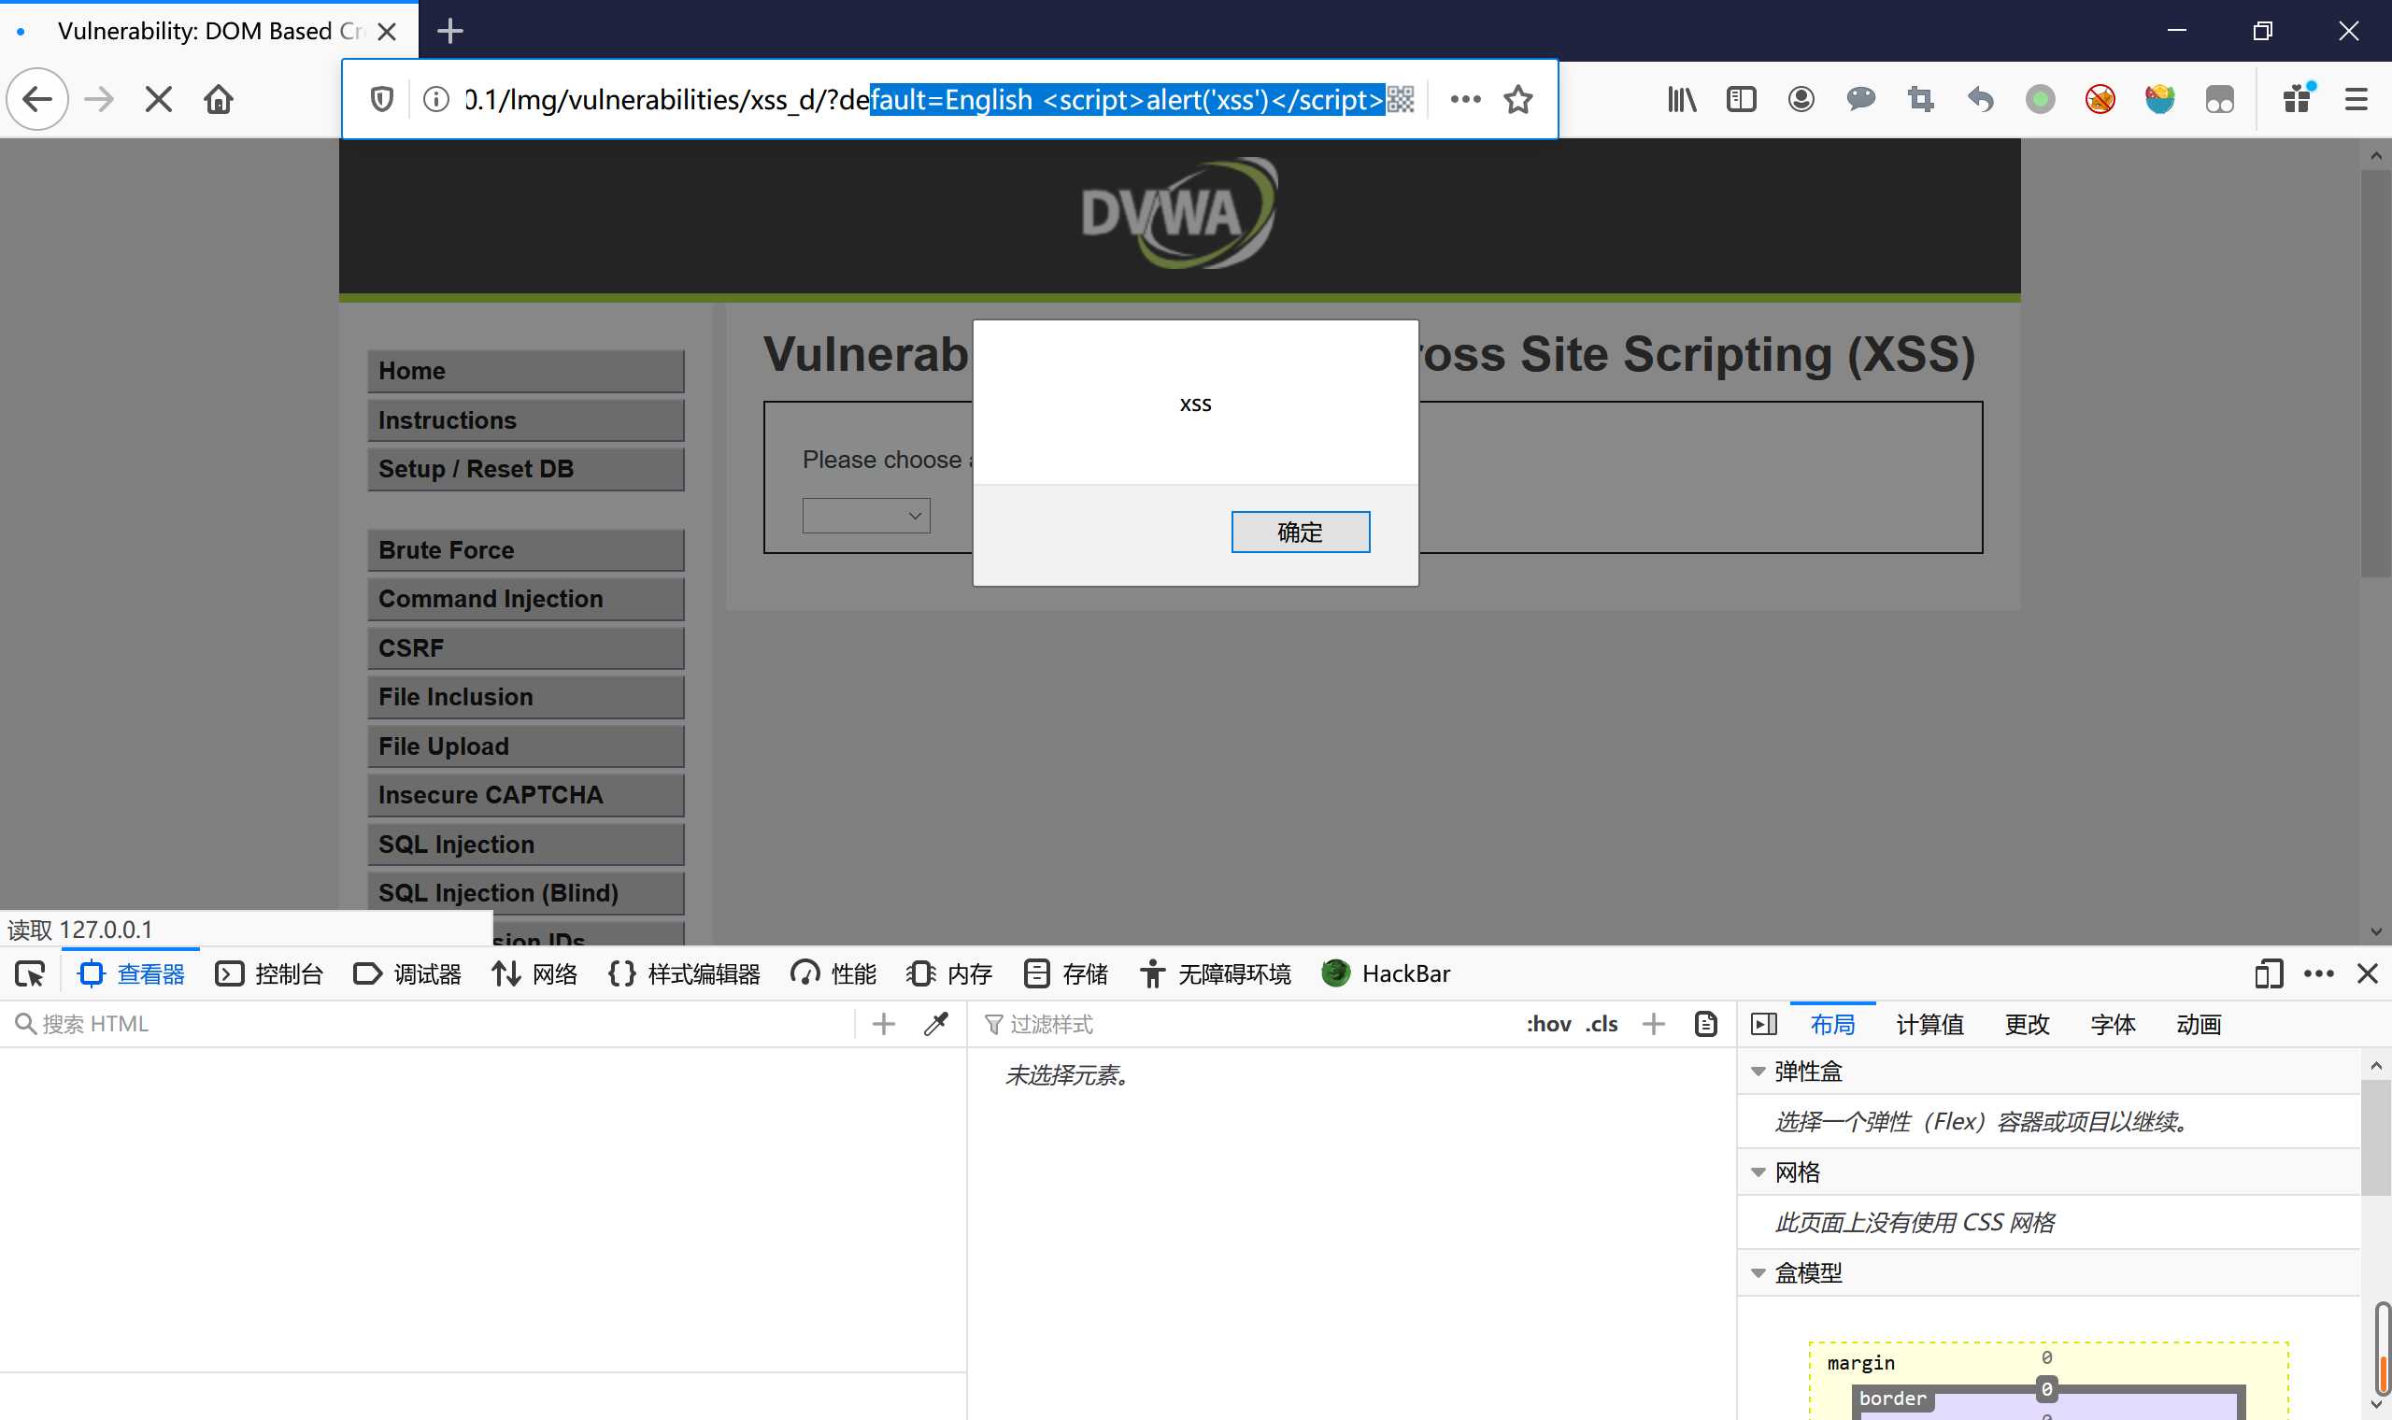Open DevTools three-dot options menu
This screenshot has height=1420, width=2392.
click(x=2318, y=974)
